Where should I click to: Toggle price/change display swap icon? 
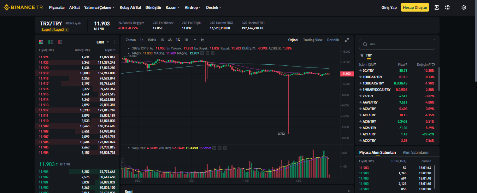click(x=433, y=64)
